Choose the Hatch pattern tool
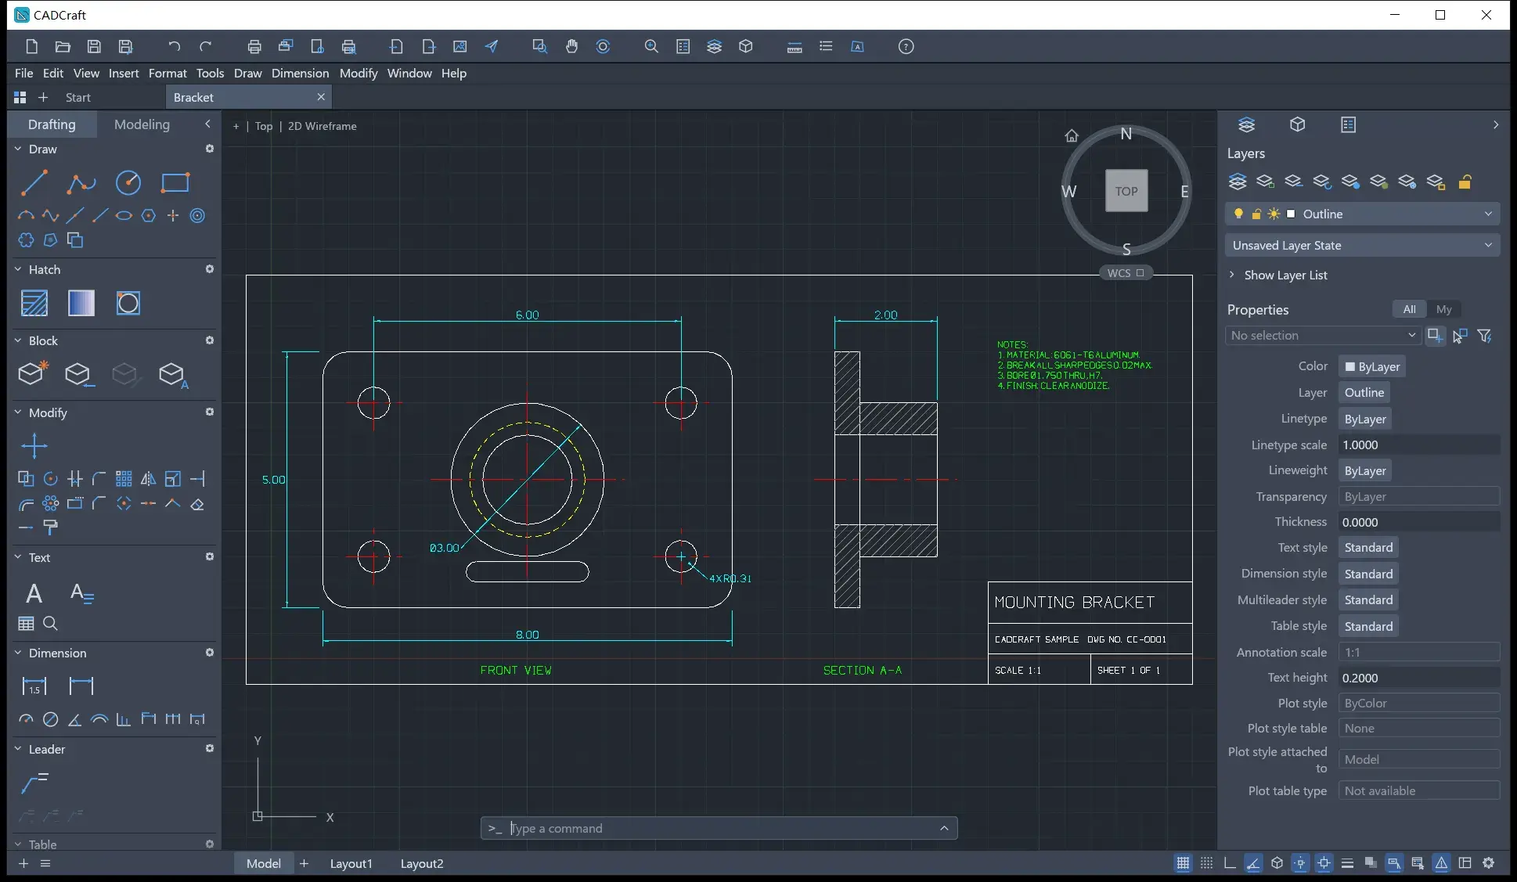This screenshot has width=1517, height=882. (x=34, y=303)
